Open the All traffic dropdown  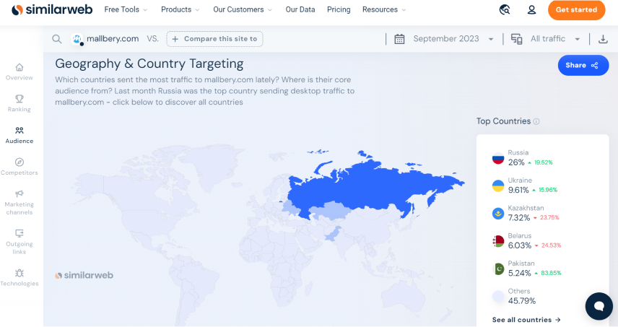click(x=555, y=39)
